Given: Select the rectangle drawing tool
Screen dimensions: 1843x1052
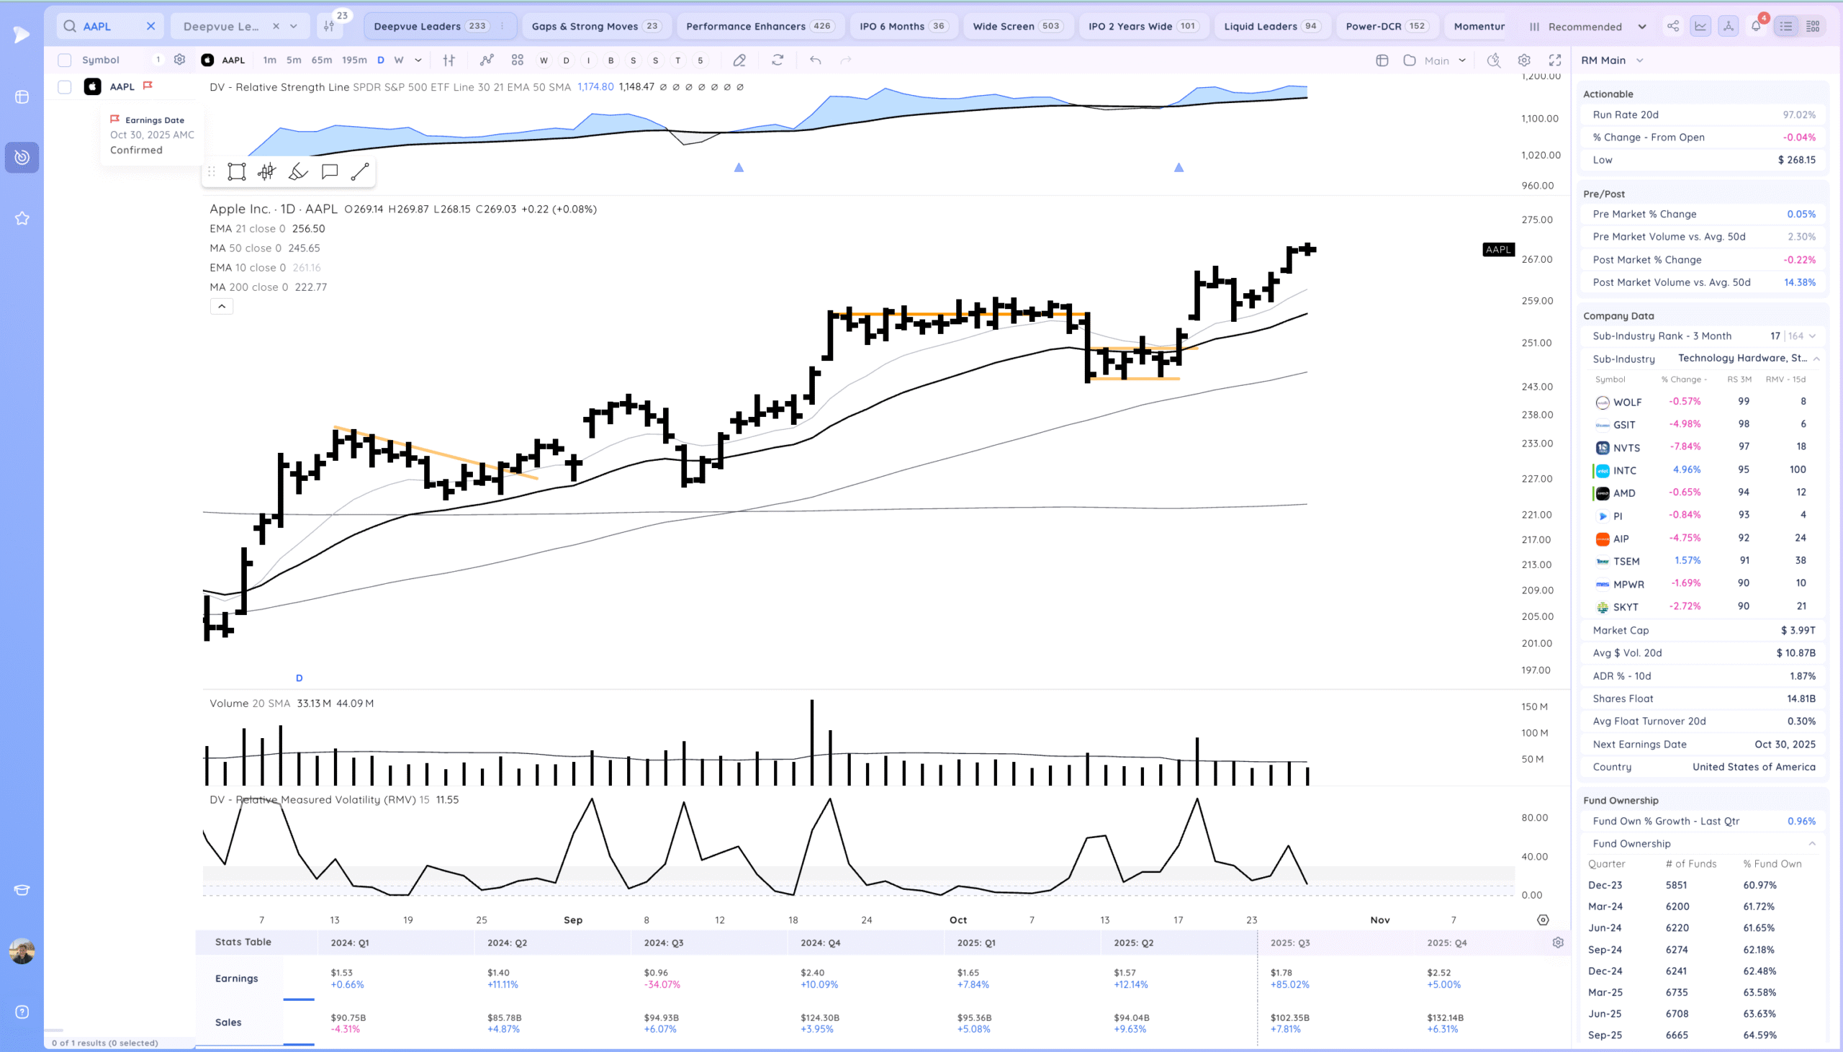Looking at the screenshot, I should pyautogui.click(x=236, y=172).
